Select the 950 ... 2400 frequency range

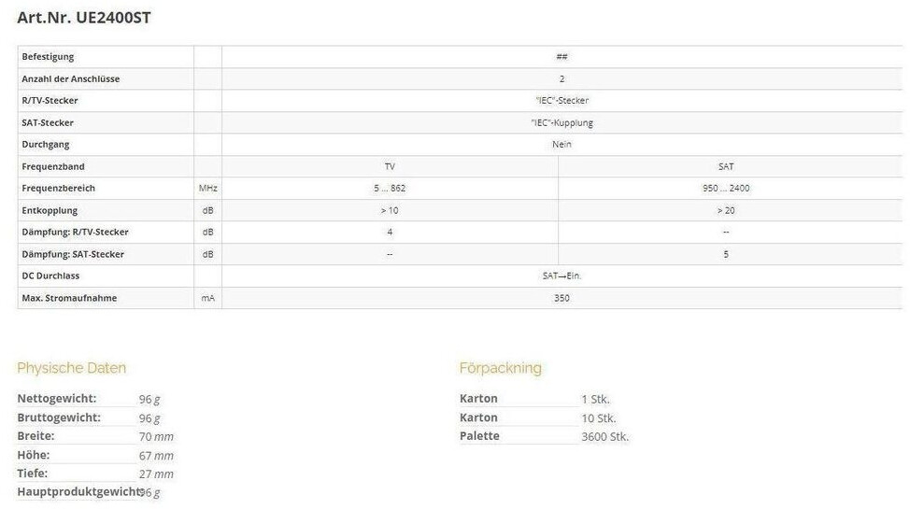click(x=726, y=189)
